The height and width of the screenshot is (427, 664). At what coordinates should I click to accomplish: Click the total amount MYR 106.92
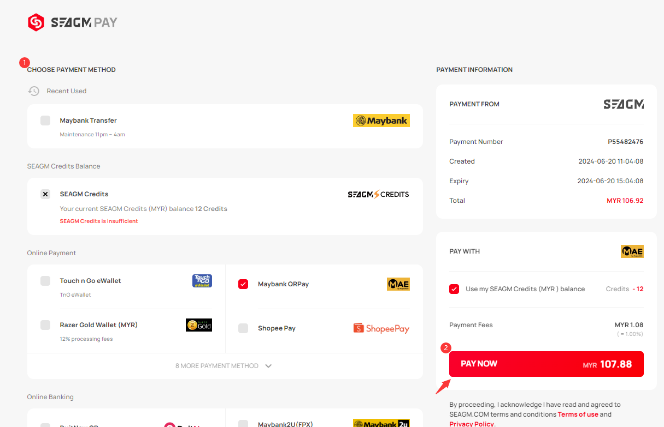click(625, 201)
